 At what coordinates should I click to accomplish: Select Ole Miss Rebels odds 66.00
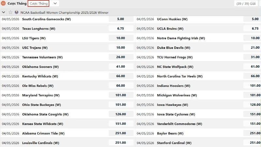tap(121, 86)
